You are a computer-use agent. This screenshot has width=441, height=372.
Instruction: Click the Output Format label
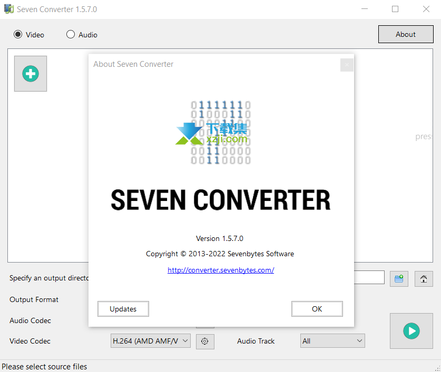[34, 299]
